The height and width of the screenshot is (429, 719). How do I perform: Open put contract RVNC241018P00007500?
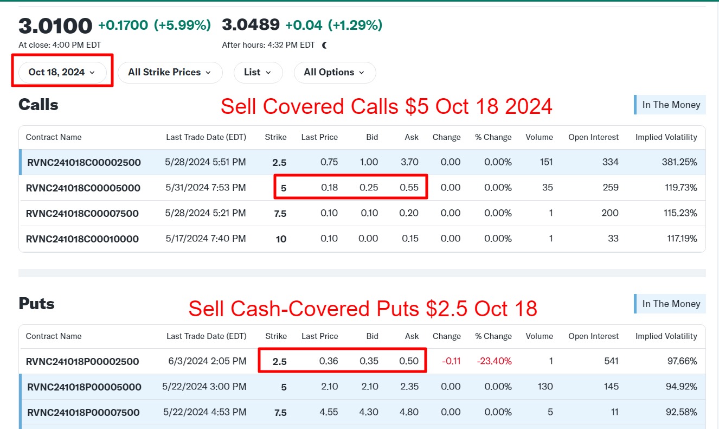coord(84,412)
